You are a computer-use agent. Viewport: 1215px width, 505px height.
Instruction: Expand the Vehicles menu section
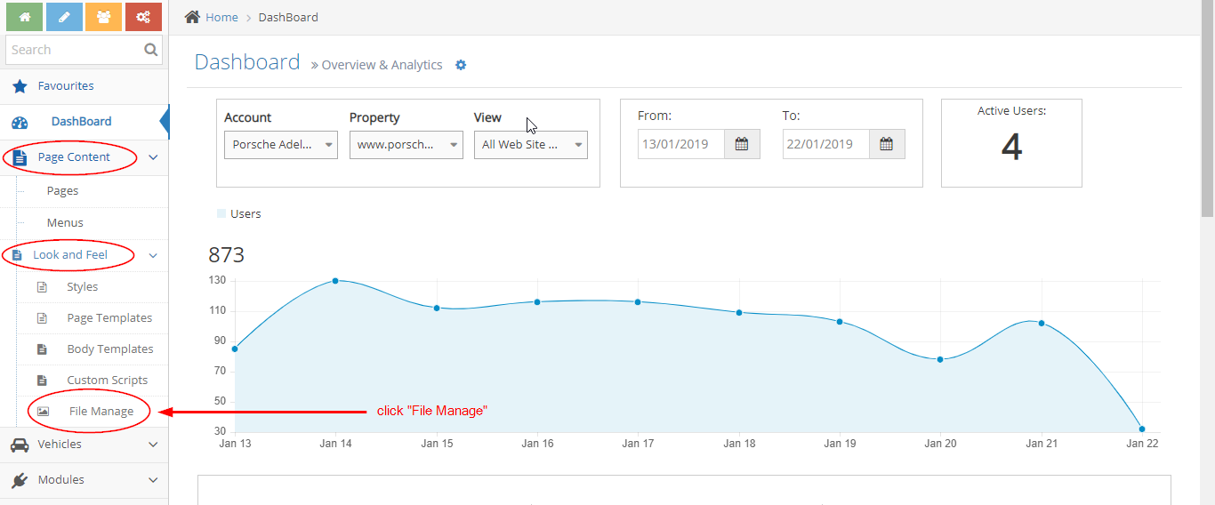[84, 445]
